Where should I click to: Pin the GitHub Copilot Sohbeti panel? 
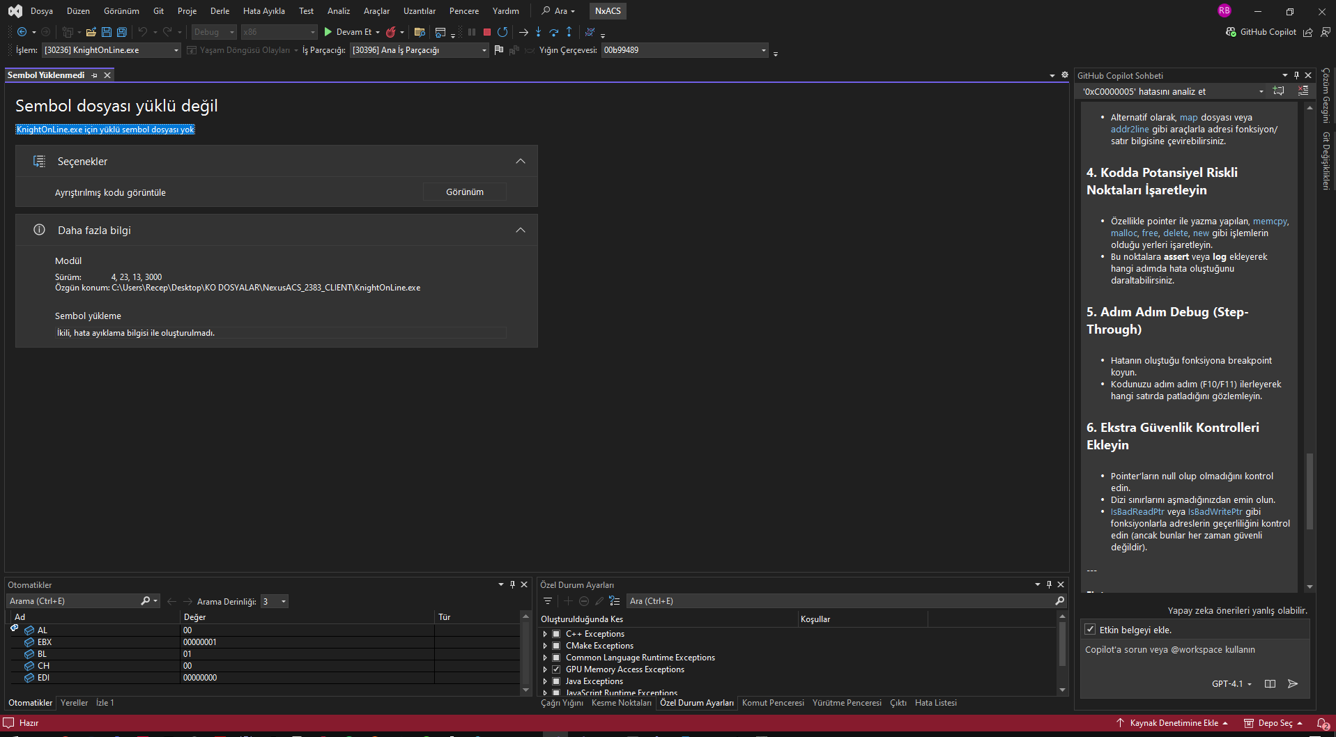click(x=1296, y=75)
